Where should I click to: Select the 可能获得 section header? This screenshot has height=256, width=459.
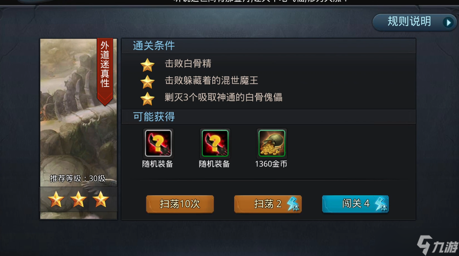pyautogui.click(x=154, y=117)
